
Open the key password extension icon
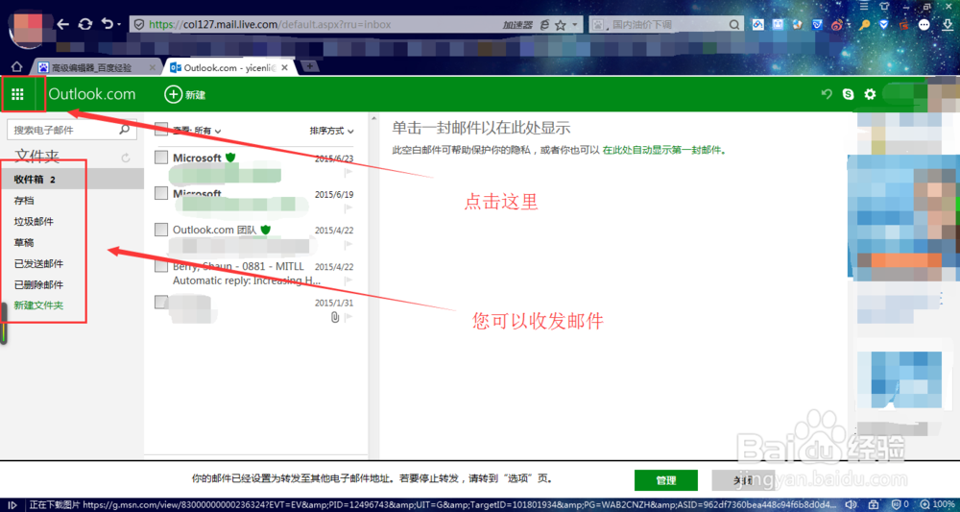click(x=865, y=25)
